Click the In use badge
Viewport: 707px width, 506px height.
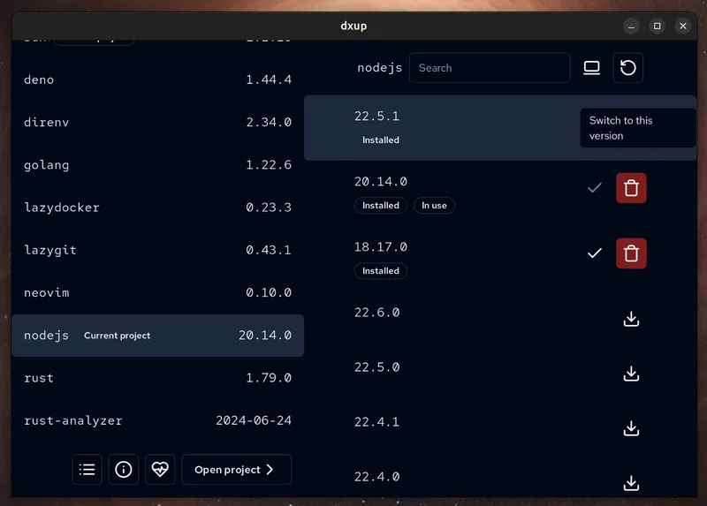tap(434, 206)
